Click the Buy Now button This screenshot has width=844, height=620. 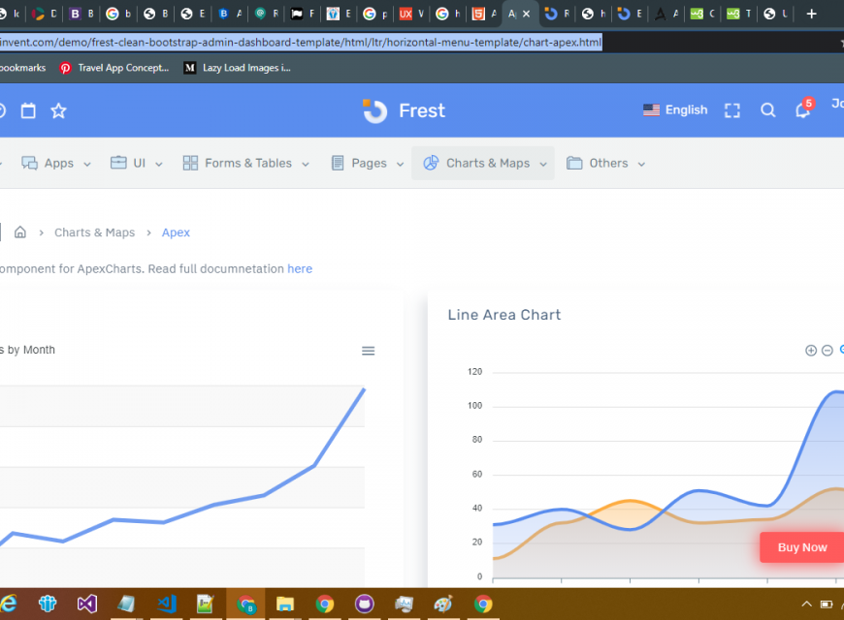[x=801, y=547]
